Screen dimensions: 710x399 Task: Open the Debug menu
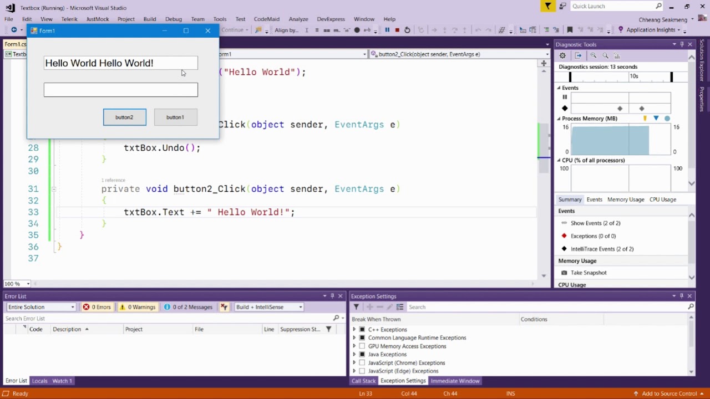[173, 19]
